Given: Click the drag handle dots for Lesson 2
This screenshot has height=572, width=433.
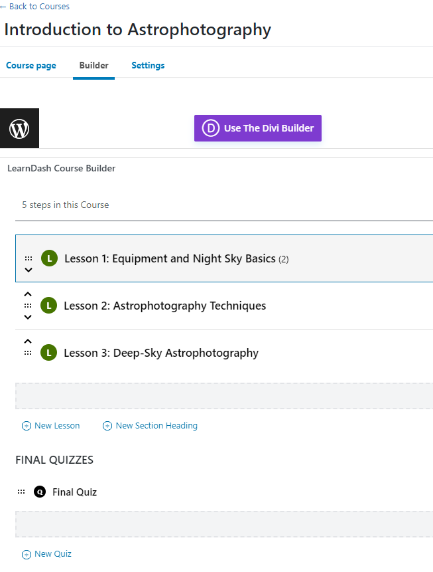Looking at the screenshot, I should (x=28, y=306).
